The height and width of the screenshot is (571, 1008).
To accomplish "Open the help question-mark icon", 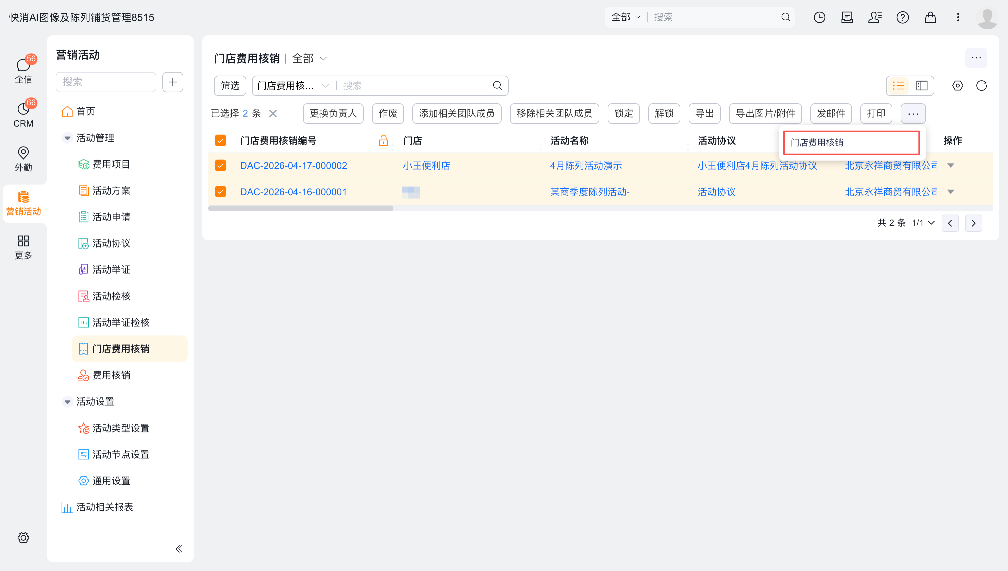I will click(x=902, y=17).
